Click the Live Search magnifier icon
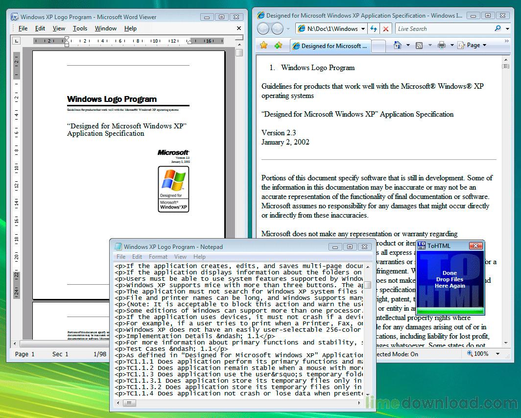 [x=498, y=28]
